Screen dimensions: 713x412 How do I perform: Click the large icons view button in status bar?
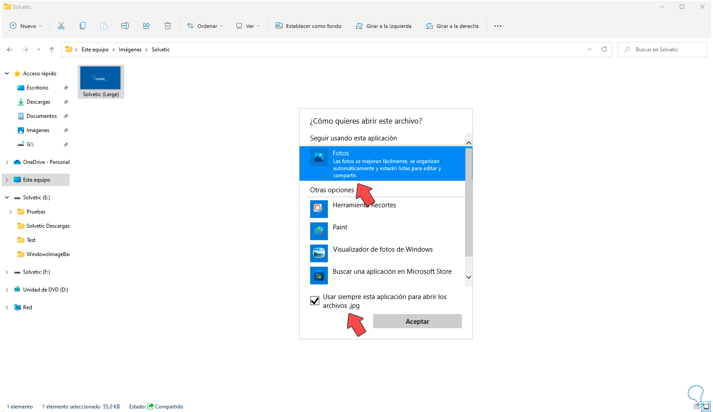(706, 406)
